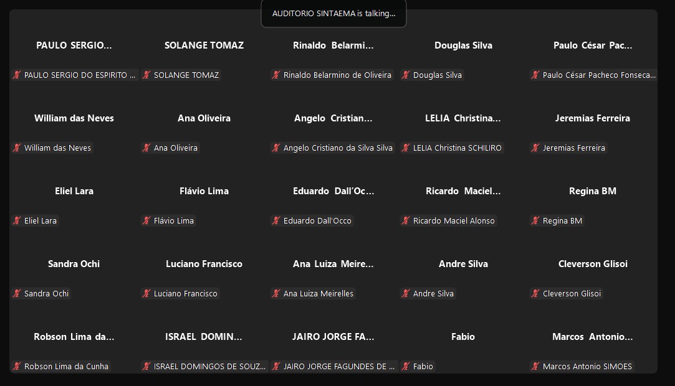Click Cleverson Glisoi's muted mic icon
The width and height of the screenshot is (675, 386).
point(535,294)
